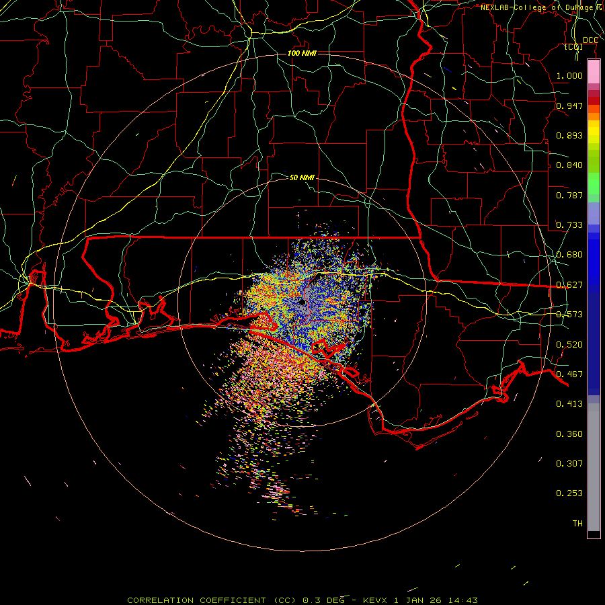This screenshot has width=605, height=605.
Task: Select the 0.573 legend value
Action: 569,315
